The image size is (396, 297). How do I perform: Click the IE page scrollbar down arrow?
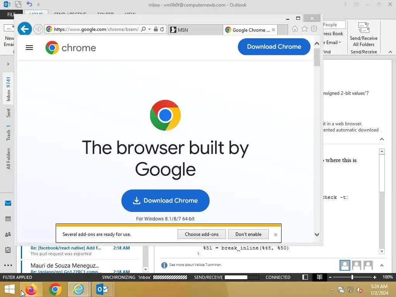coord(317,235)
